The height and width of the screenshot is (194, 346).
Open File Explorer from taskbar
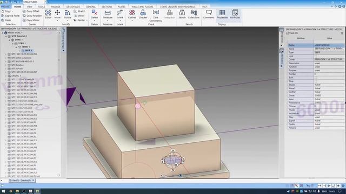(x=17, y=191)
